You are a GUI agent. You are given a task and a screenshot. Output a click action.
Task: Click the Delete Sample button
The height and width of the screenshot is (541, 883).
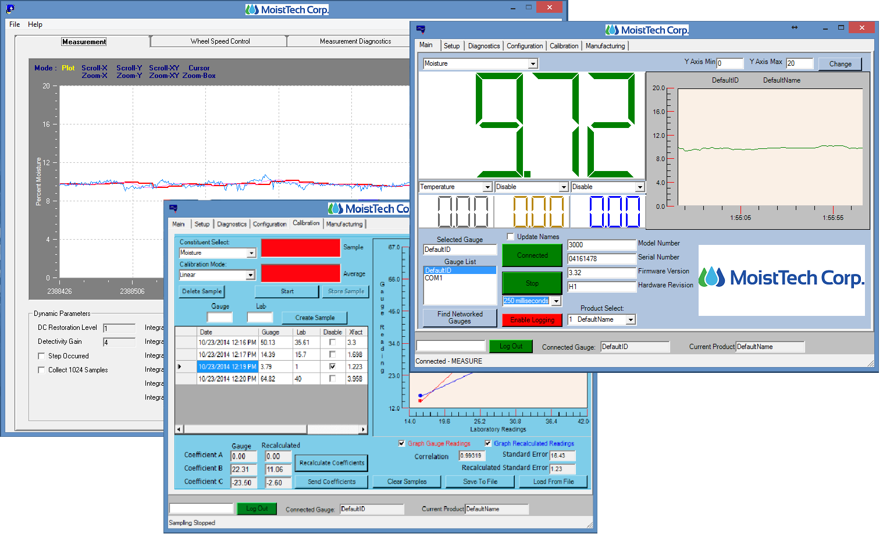point(202,291)
